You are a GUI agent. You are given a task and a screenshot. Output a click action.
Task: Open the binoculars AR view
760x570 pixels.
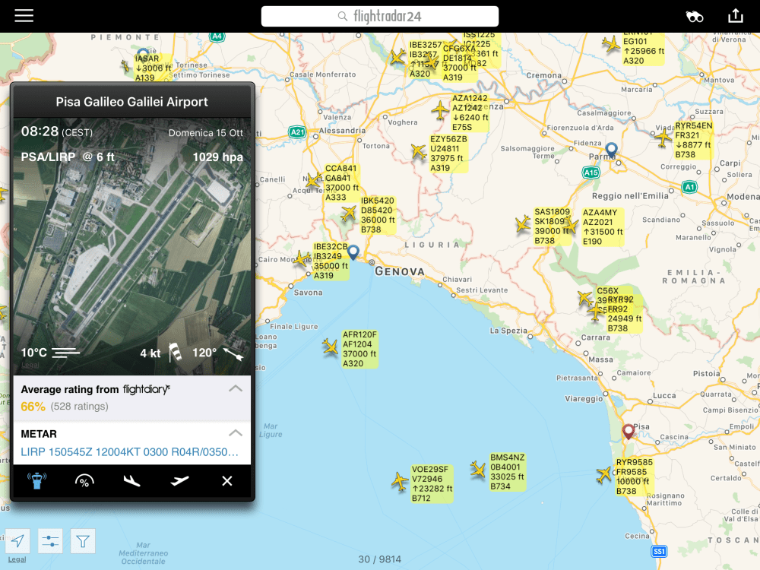pyautogui.click(x=695, y=17)
